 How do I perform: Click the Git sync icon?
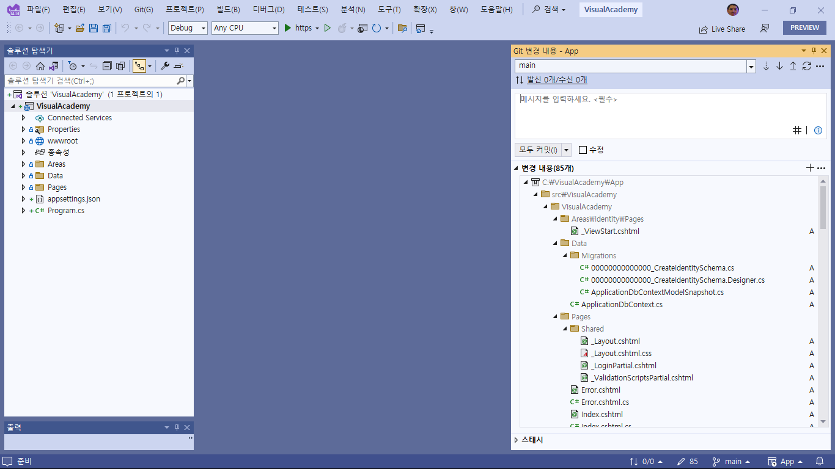(806, 66)
